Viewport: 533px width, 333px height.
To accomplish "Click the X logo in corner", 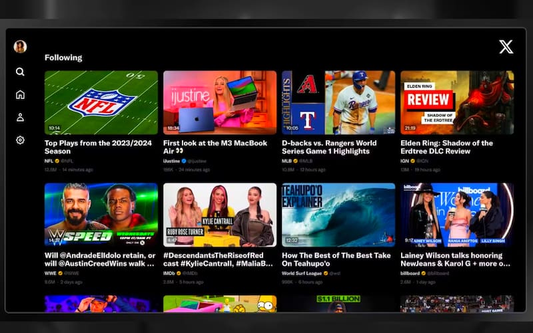I will click(x=506, y=47).
